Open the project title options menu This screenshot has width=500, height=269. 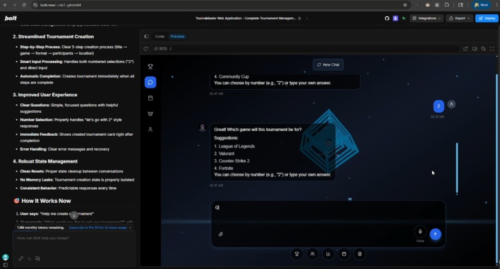pyautogui.click(x=307, y=19)
